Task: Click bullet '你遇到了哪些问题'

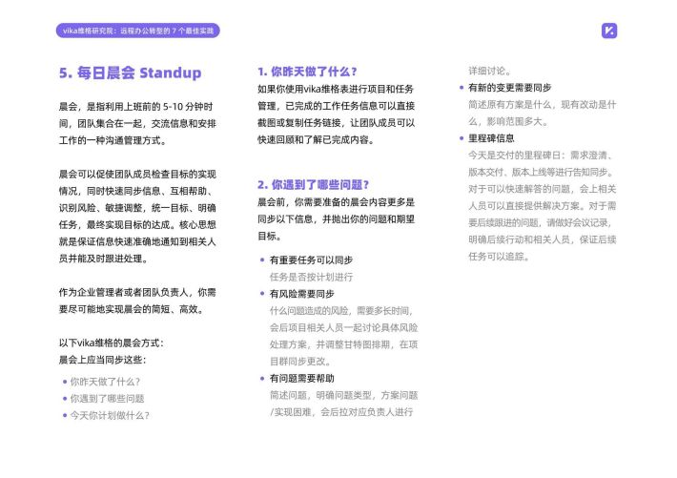Action: click(x=107, y=399)
